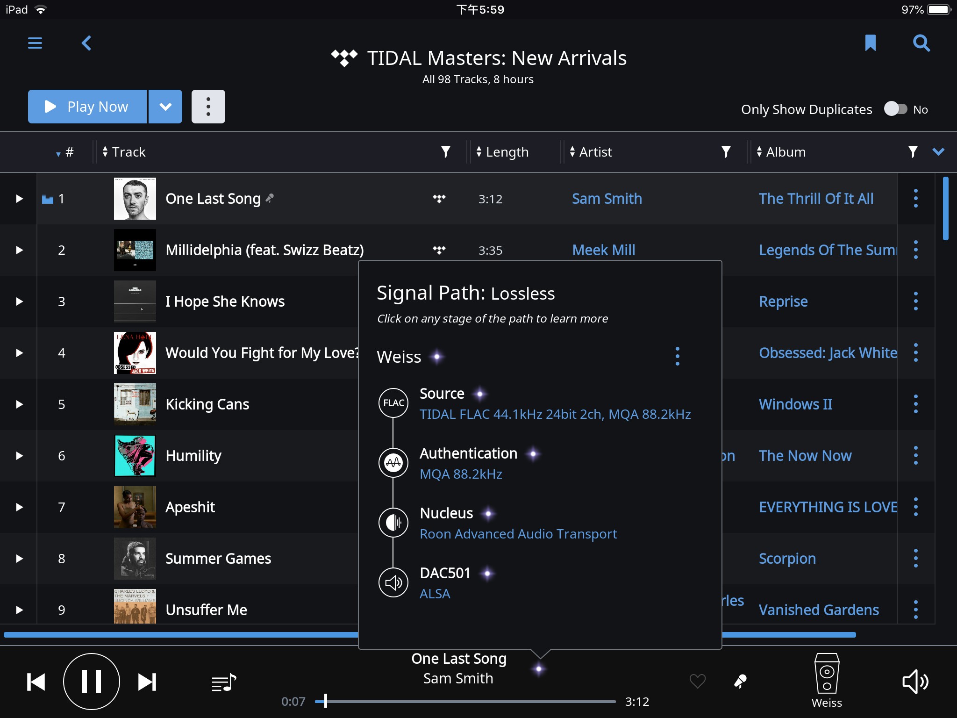The image size is (957, 718).
Task: Play track 9 Unsuffer Me
Action: [x=19, y=610]
